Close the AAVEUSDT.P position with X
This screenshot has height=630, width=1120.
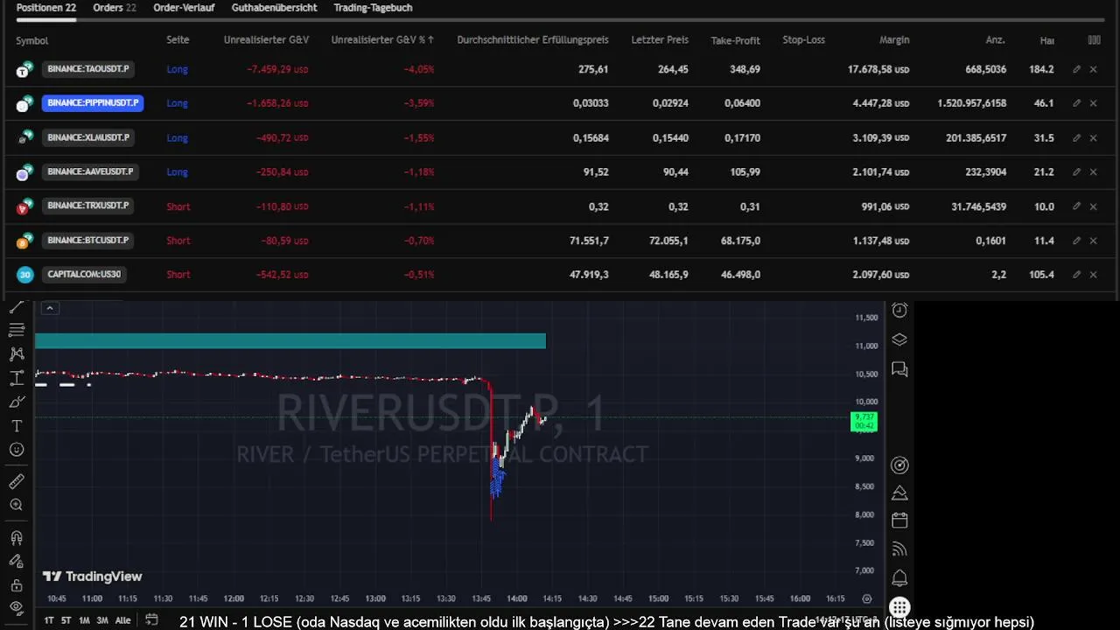click(x=1094, y=172)
